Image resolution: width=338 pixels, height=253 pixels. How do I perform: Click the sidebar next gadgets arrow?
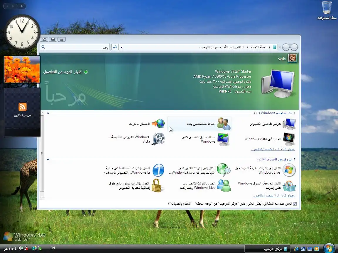pos(13,6)
